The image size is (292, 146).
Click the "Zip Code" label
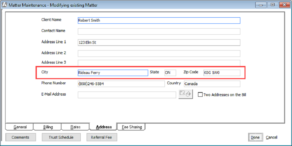pos(191,72)
